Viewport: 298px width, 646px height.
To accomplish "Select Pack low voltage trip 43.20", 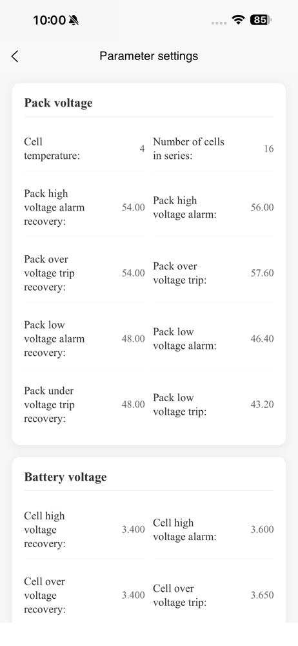I will 262,404.
